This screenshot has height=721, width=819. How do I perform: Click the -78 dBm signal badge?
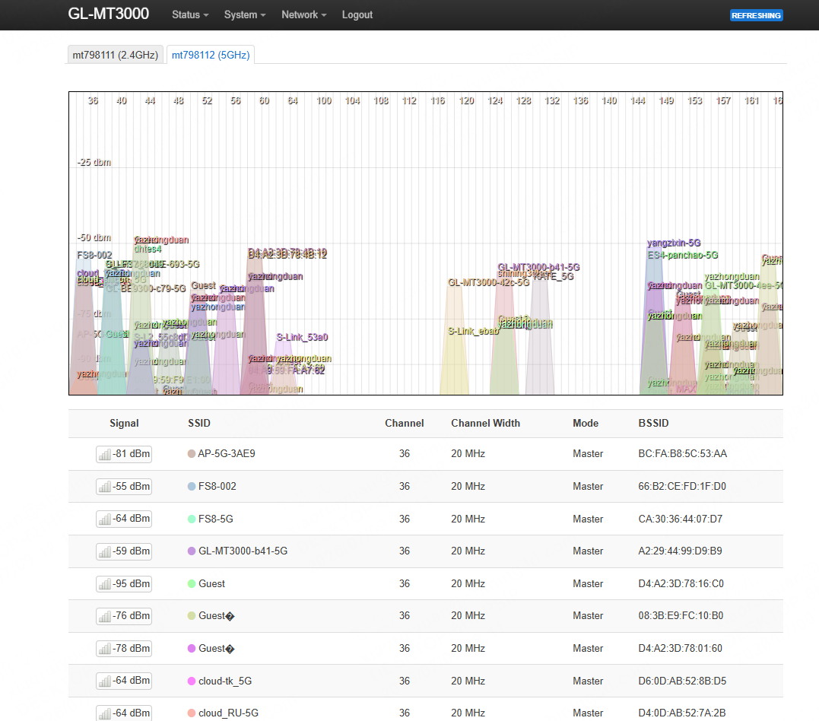tap(124, 649)
